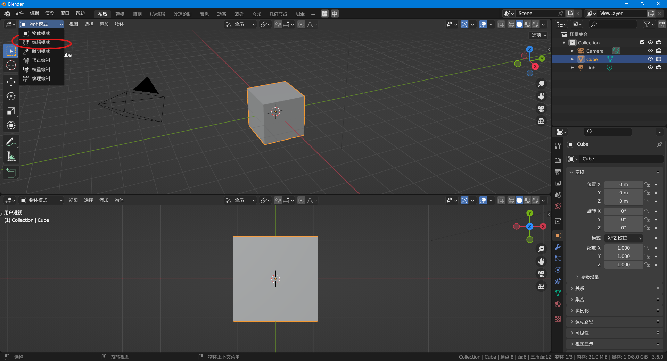Expand the Camera tree item
Viewport: 667px width, 361px height.
(x=573, y=51)
